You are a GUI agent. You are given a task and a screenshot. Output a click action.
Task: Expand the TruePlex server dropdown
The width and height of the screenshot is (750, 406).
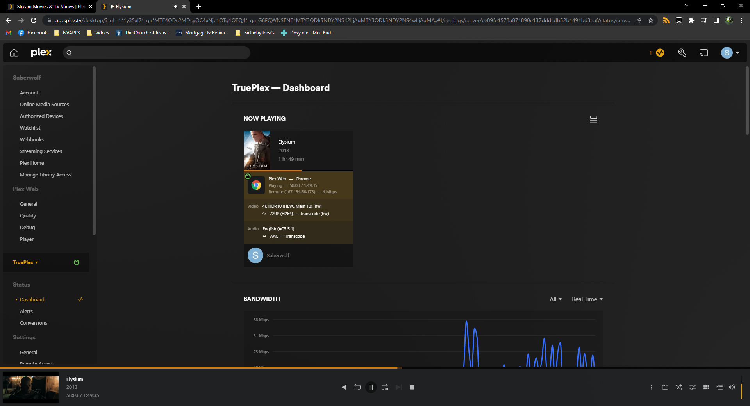26,262
